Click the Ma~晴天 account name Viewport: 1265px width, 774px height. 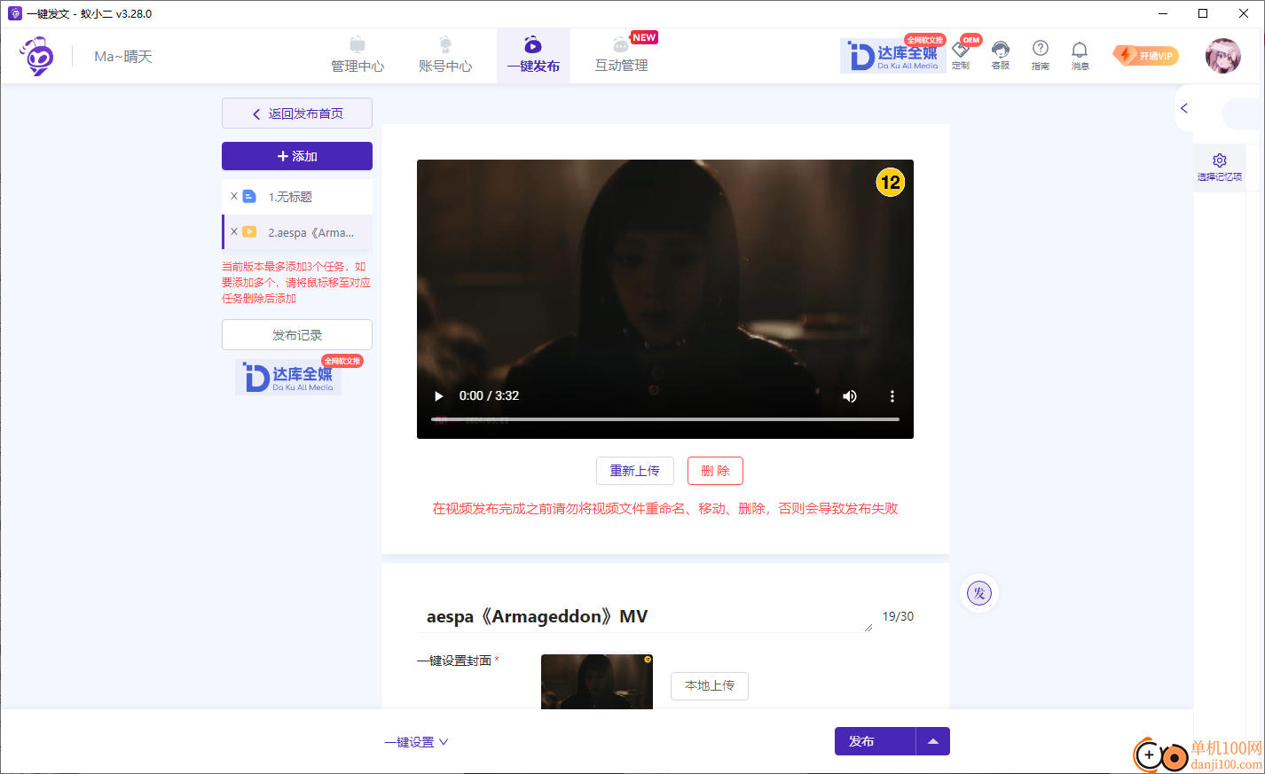[x=123, y=57]
